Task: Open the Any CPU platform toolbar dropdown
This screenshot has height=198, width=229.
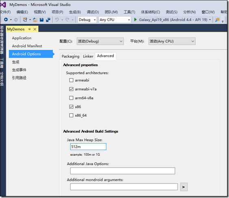Action: [x=114, y=20]
